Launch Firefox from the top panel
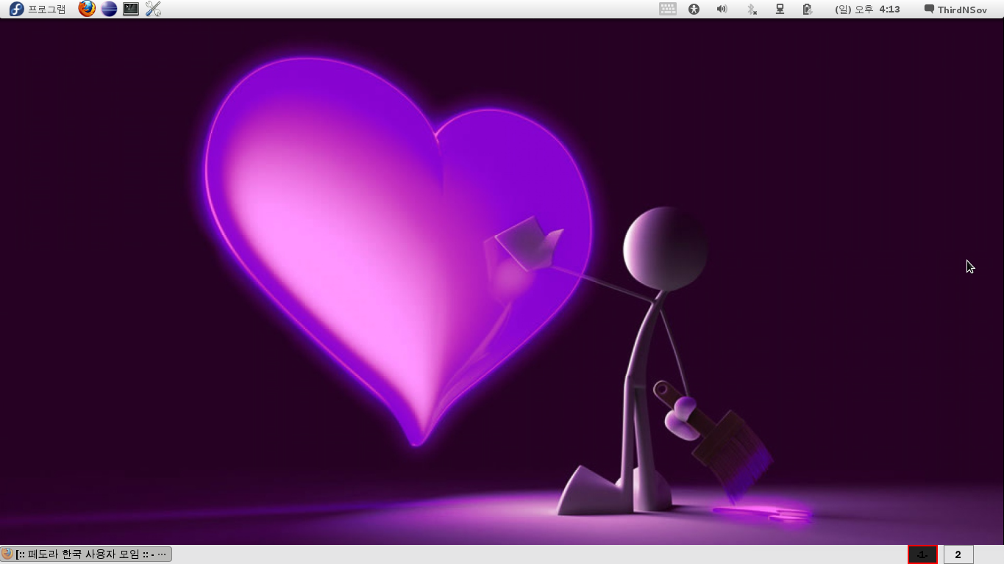This screenshot has width=1004, height=564. click(87, 9)
